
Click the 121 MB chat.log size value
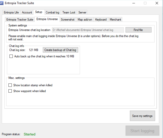tap(33, 50)
